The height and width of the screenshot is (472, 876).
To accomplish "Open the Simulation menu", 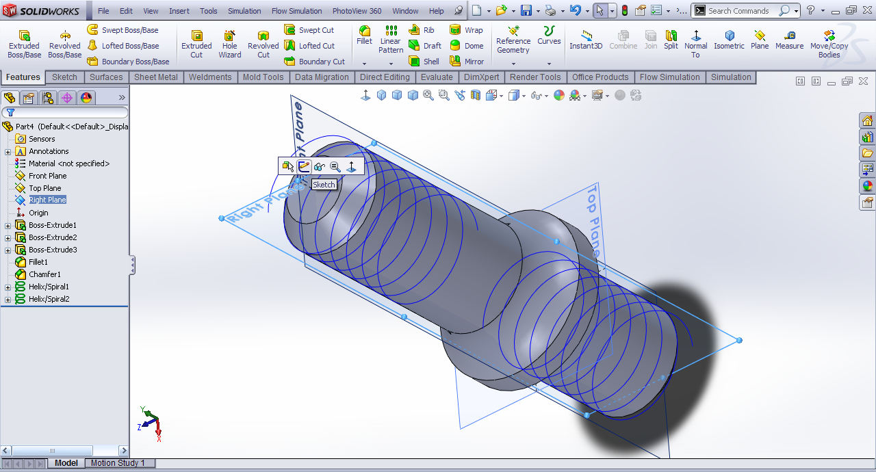I will pyautogui.click(x=244, y=11).
